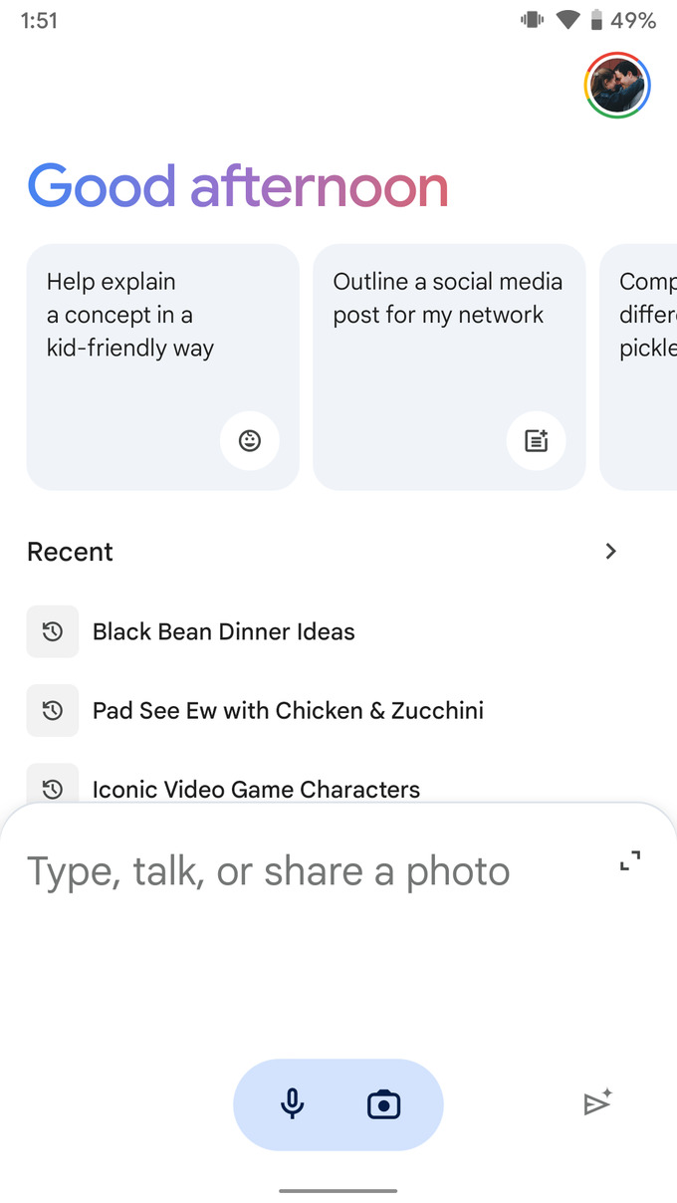
Task: Tap history icon beside Iconic Video Game Characters
Action: [53, 788]
